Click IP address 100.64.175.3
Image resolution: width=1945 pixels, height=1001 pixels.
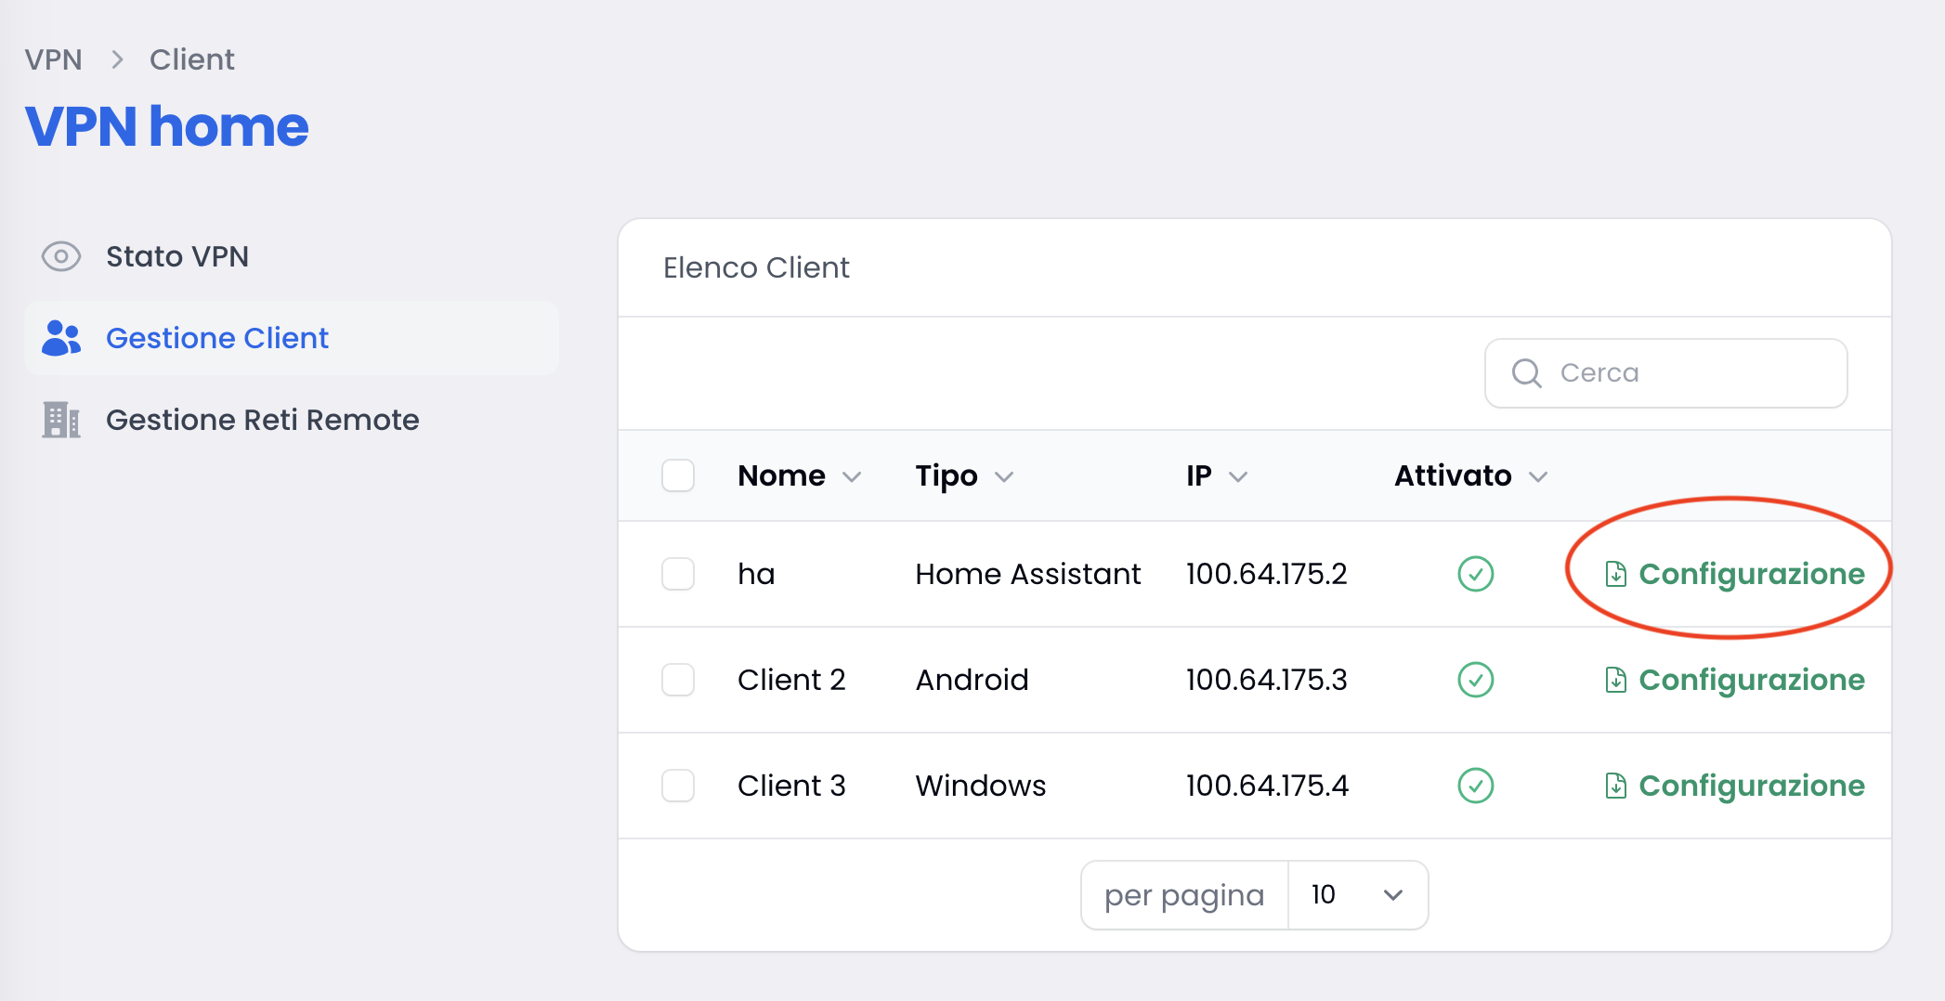click(x=1266, y=680)
